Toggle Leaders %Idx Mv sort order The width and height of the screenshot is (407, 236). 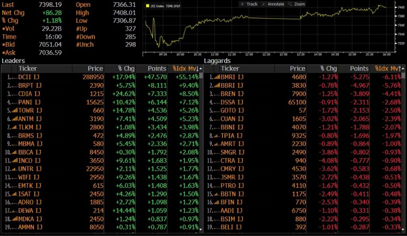click(186, 69)
